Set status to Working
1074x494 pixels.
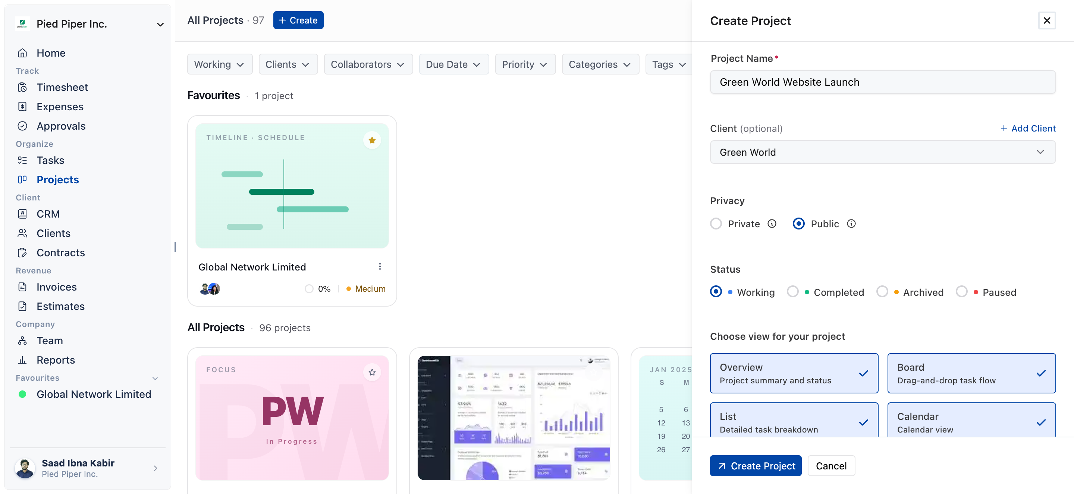coord(716,292)
